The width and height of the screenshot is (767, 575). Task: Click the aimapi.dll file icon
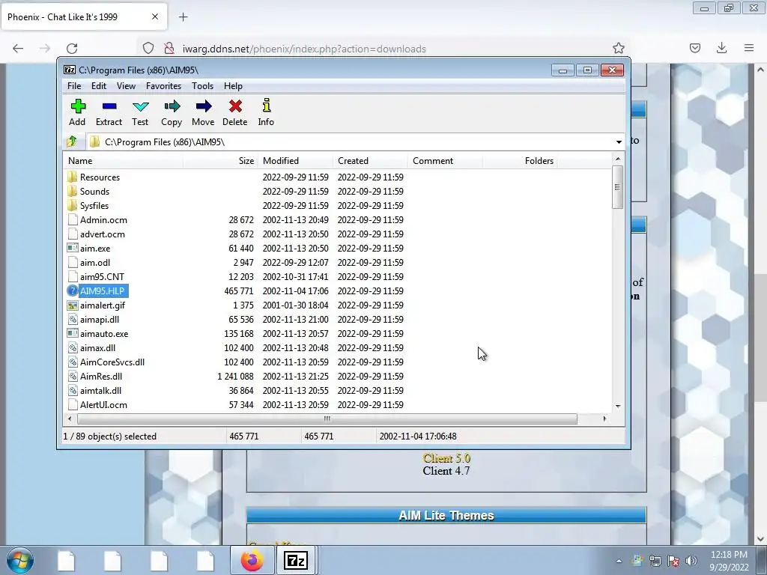(x=73, y=319)
